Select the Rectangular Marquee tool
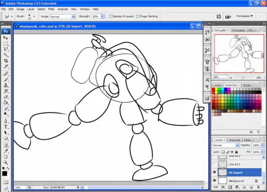The image size is (267, 192). tap(6, 44)
